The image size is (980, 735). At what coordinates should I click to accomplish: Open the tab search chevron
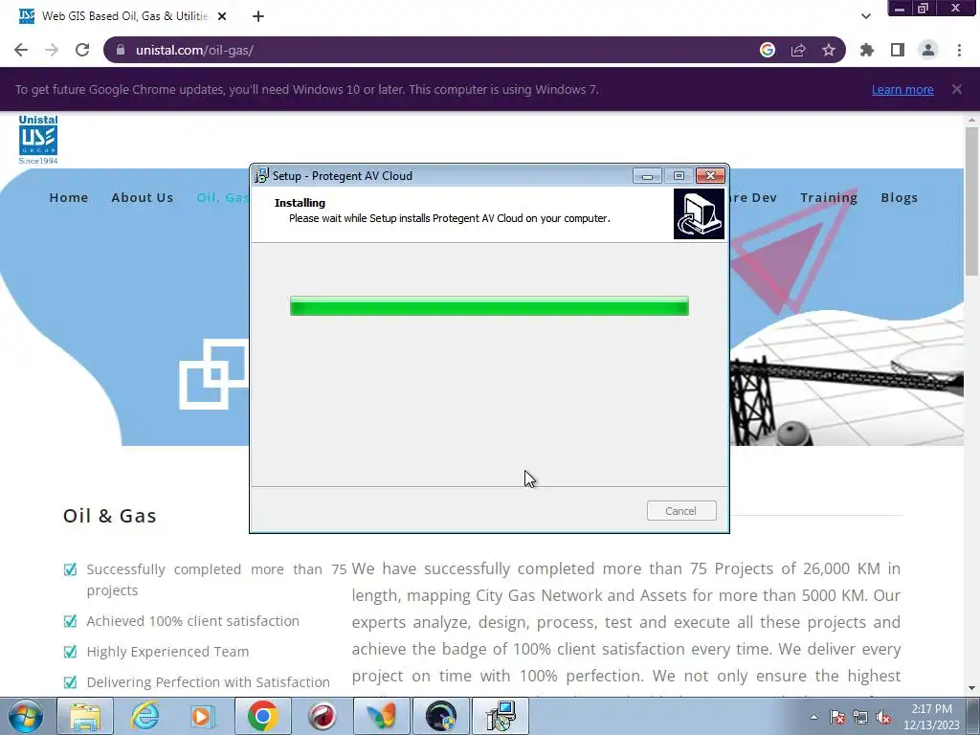click(x=865, y=16)
